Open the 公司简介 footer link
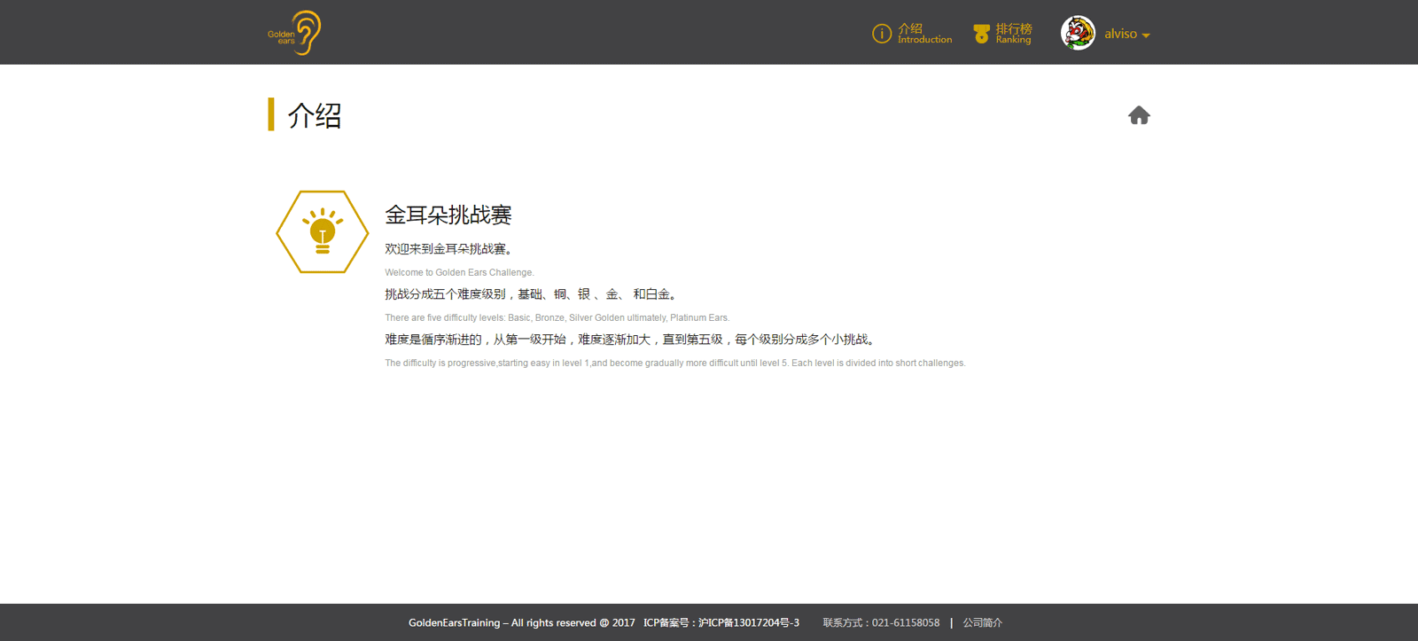 (982, 623)
